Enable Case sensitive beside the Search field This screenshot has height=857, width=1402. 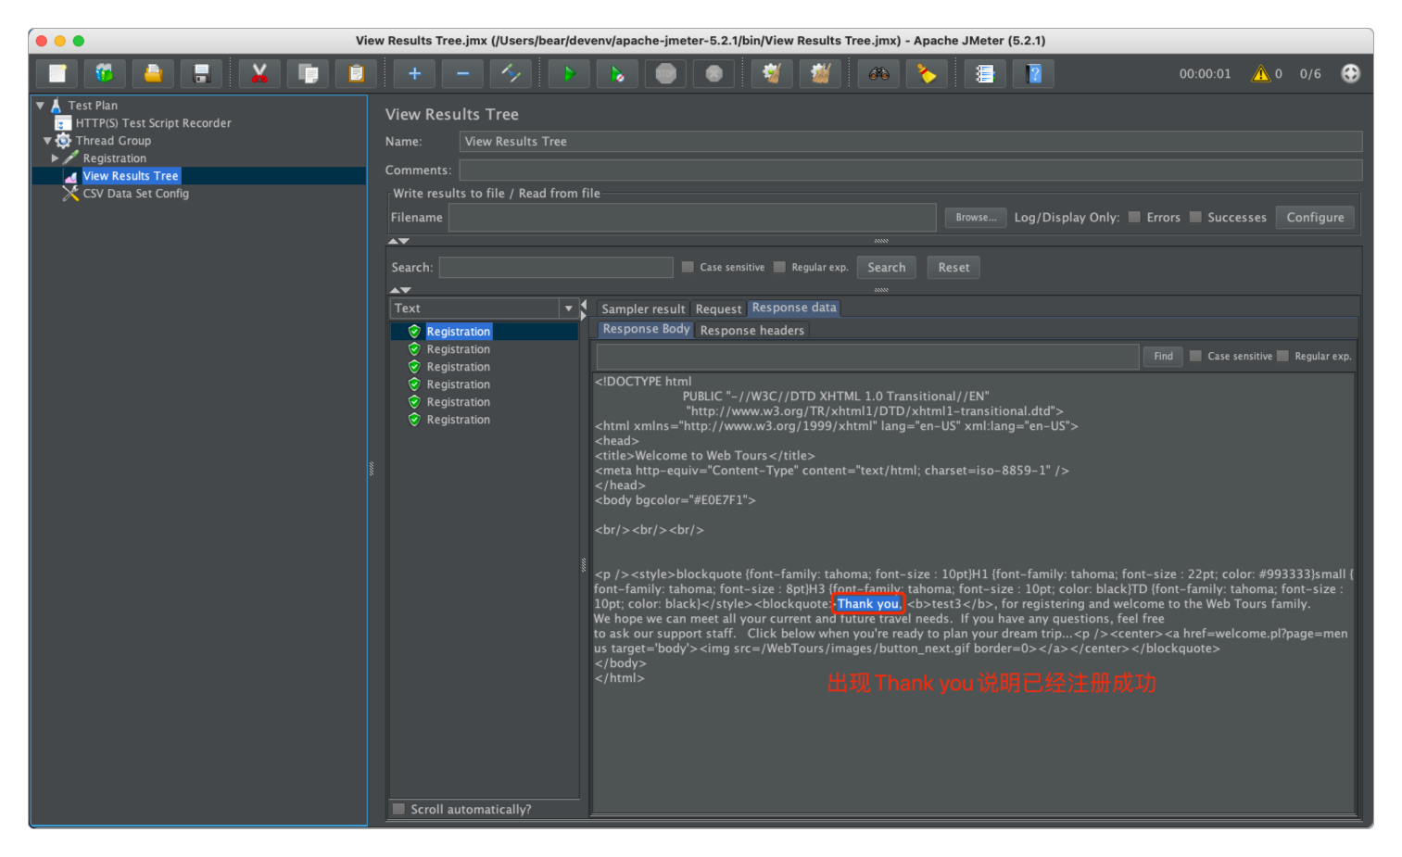tap(688, 267)
